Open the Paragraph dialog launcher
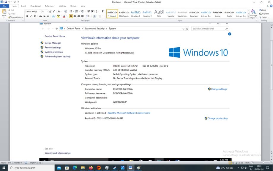 pos(104,21)
